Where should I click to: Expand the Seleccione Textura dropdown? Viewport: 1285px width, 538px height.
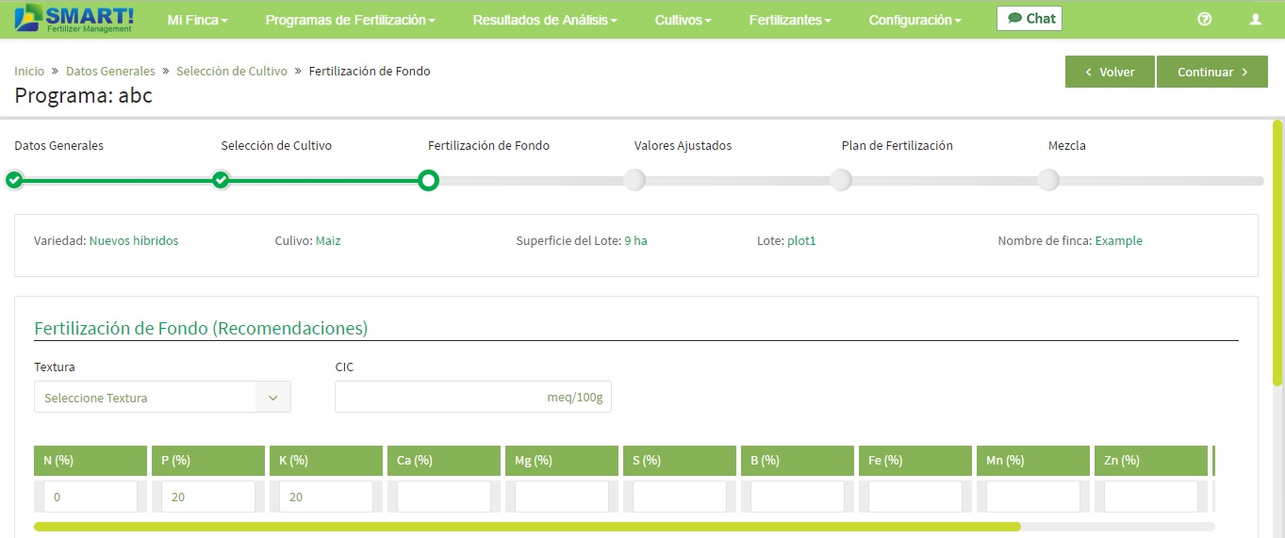162,397
